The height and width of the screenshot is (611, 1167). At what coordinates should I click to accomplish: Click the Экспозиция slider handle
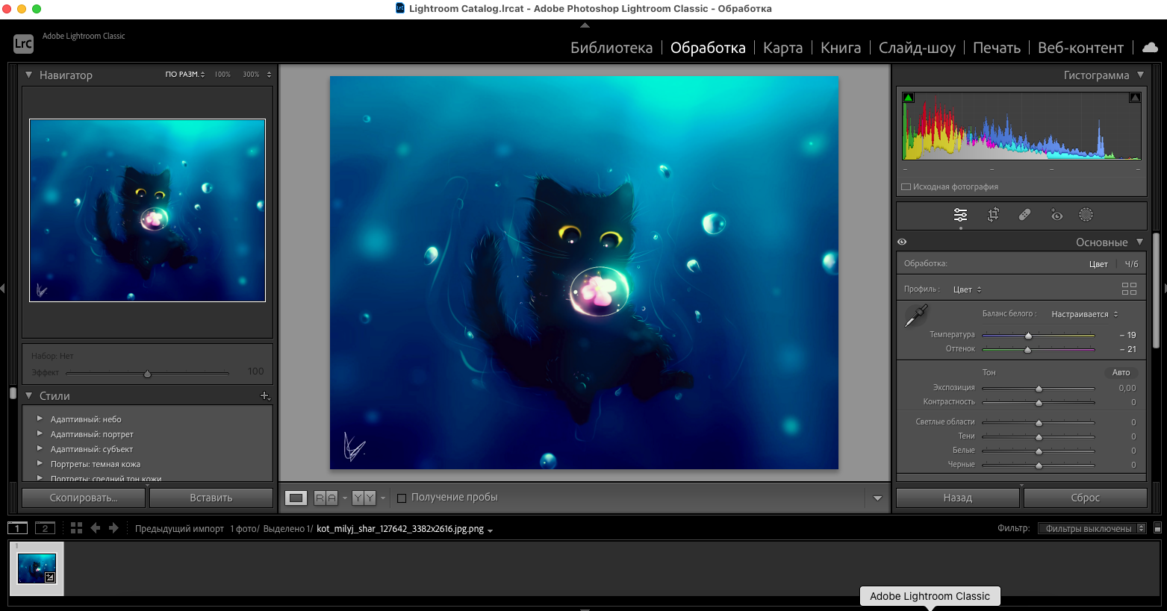click(x=1039, y=389)
